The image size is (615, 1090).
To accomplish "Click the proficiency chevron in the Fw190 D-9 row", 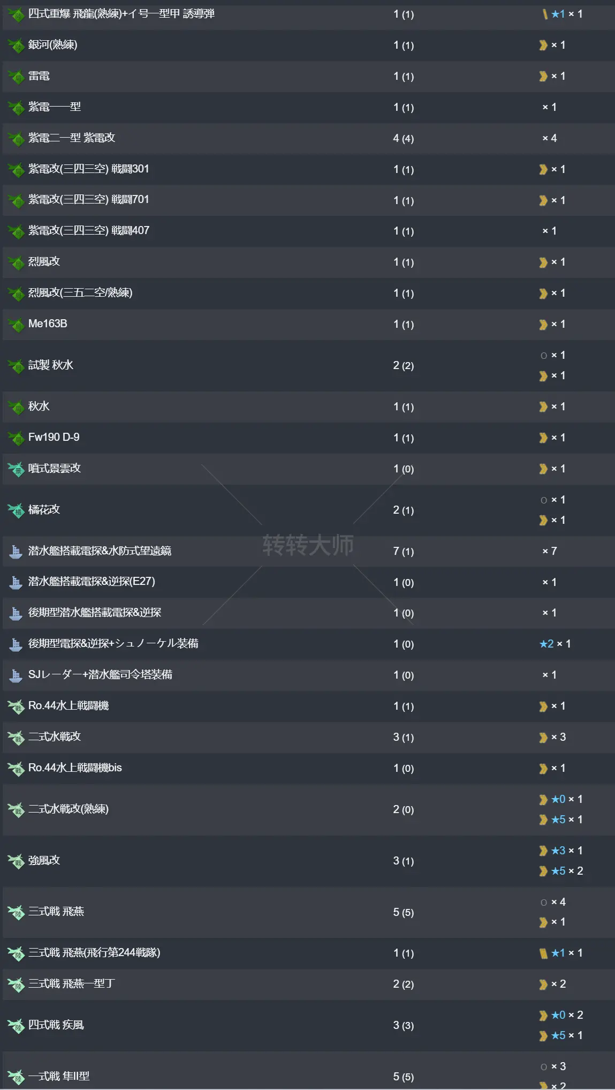I will pyautogui.click(x=543, y=438).
